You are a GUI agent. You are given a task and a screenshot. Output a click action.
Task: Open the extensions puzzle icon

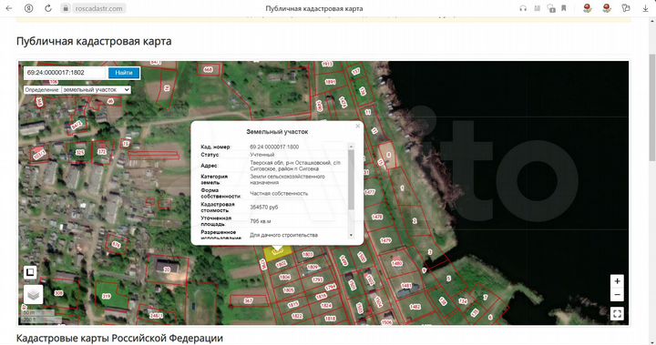[x=626, y=8]
